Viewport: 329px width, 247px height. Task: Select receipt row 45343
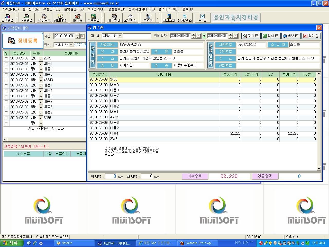coord(203,117)
